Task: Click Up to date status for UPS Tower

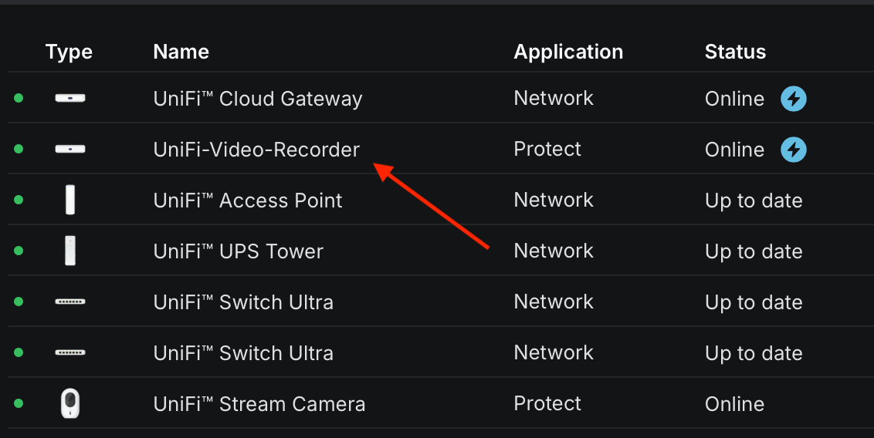Action: 754,251
